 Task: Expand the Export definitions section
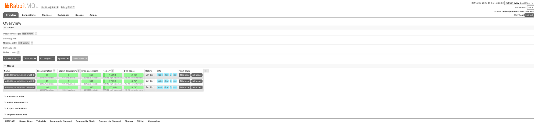click(17, 109)
